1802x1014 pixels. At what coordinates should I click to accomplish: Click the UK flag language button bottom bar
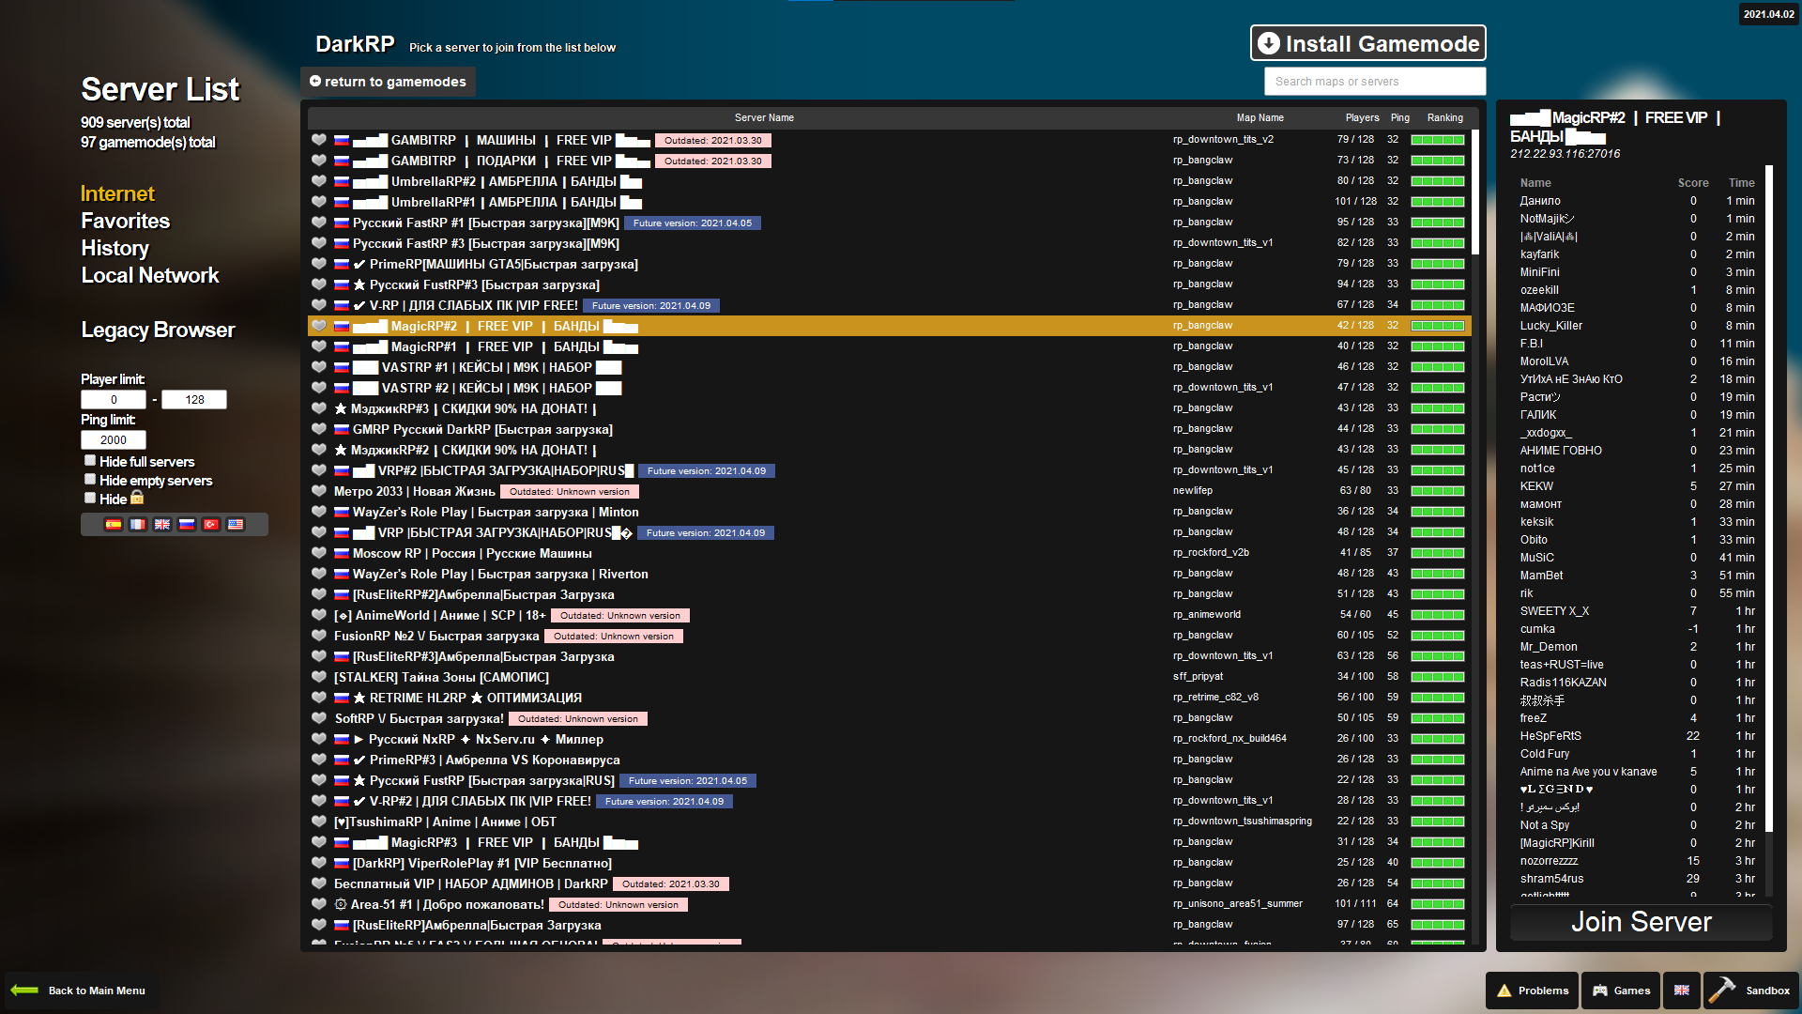[x=1681, y=991]
